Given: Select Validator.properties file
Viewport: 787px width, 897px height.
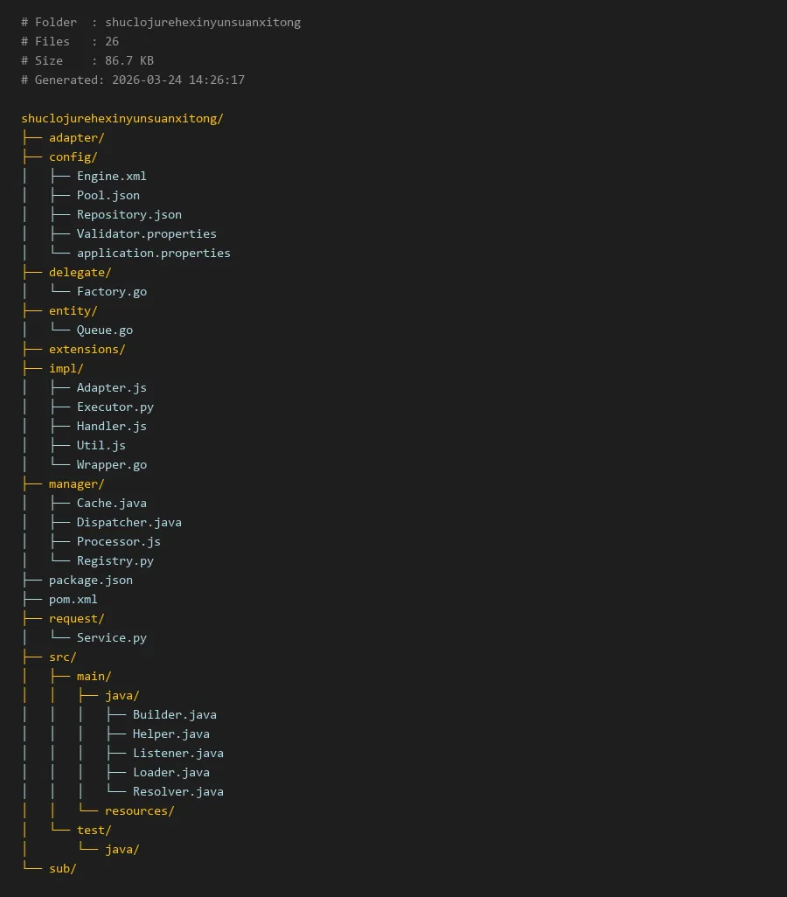Looking at the screenshot, I should click(x=147, y=233).
